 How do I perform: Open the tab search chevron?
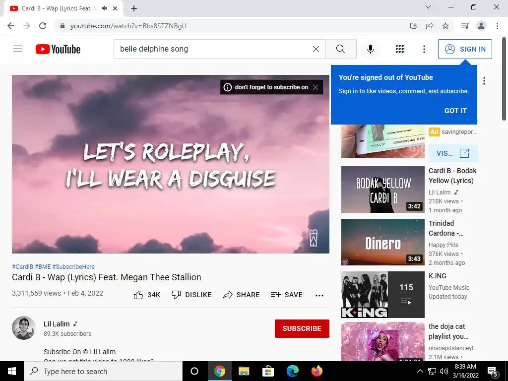click(x=428, y=7)
